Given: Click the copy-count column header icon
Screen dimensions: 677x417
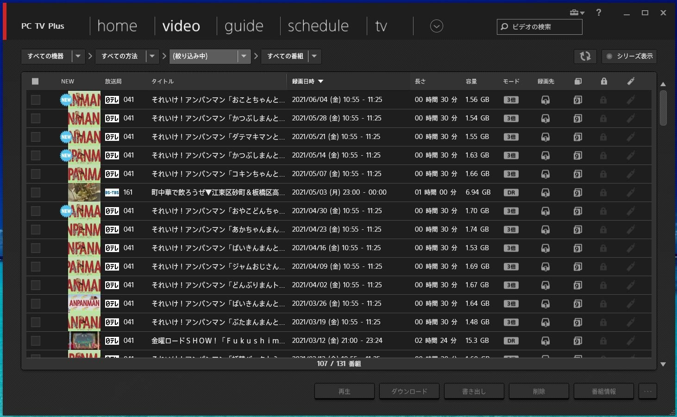Looking at the screenshot, I should [578, 82].
